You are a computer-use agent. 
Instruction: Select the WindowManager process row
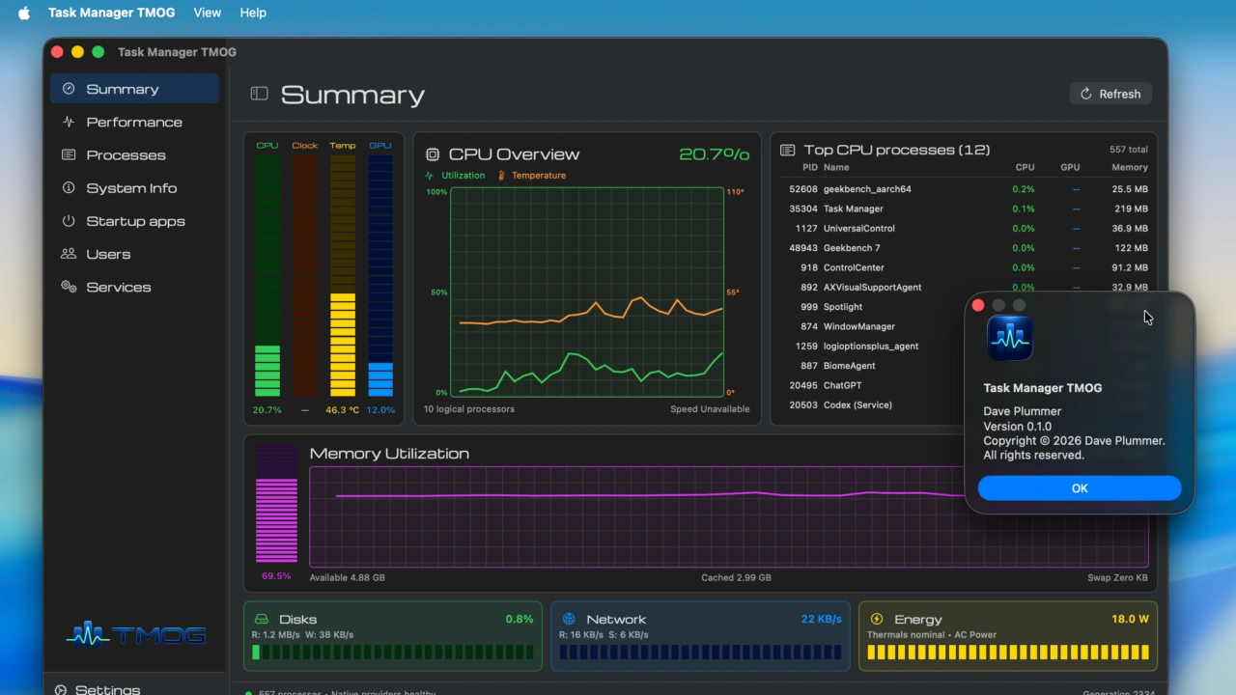pyautogui.click(x=872, y=326)
